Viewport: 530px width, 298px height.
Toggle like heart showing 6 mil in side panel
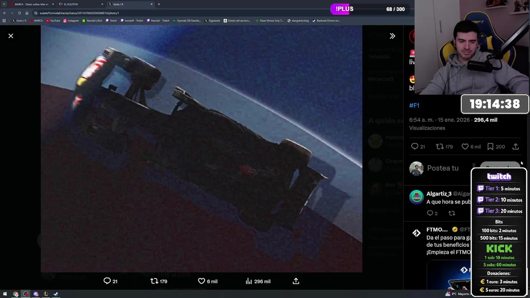point(471,147)
